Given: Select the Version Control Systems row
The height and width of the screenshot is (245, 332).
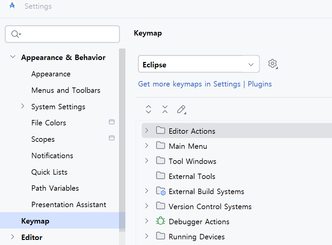Looking at the screenshot, I should pos(237,206).
